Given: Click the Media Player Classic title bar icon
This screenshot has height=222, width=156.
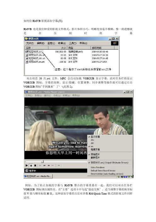Looking at the screenshot, I should point(26,92).
